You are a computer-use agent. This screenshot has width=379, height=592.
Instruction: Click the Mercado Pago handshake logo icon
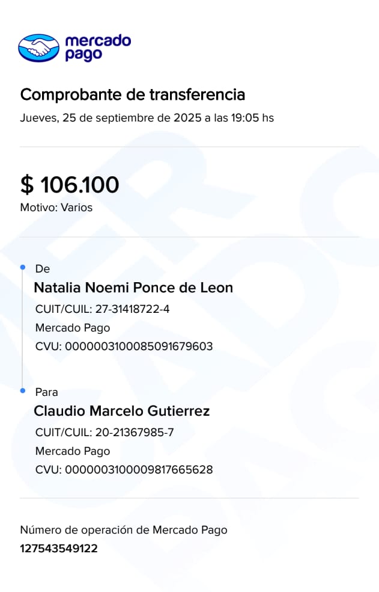point(39,48)
